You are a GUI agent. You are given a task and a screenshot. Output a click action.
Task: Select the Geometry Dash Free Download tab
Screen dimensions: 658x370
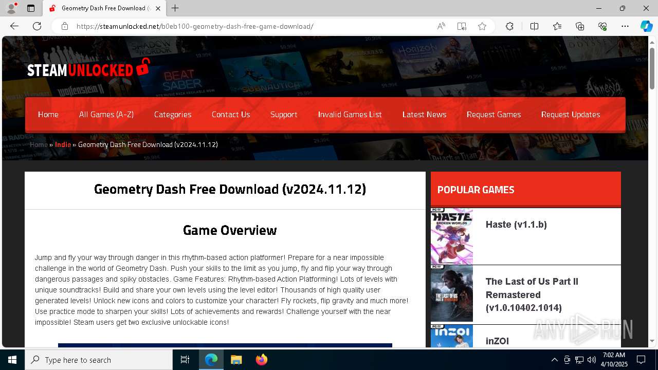point(104,8)
